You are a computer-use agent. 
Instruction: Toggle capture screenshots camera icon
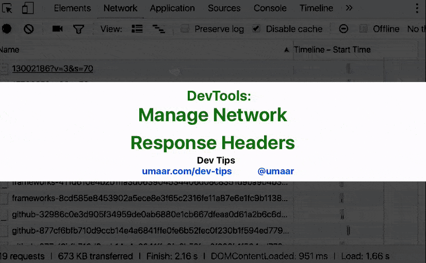coord(57,29)
